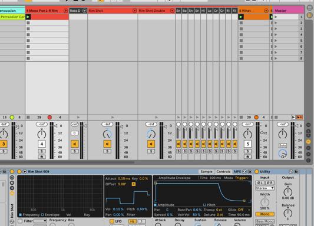314x226 pixels.
Task: Click the Utility Mono button
Action: (x=265, y=214)
